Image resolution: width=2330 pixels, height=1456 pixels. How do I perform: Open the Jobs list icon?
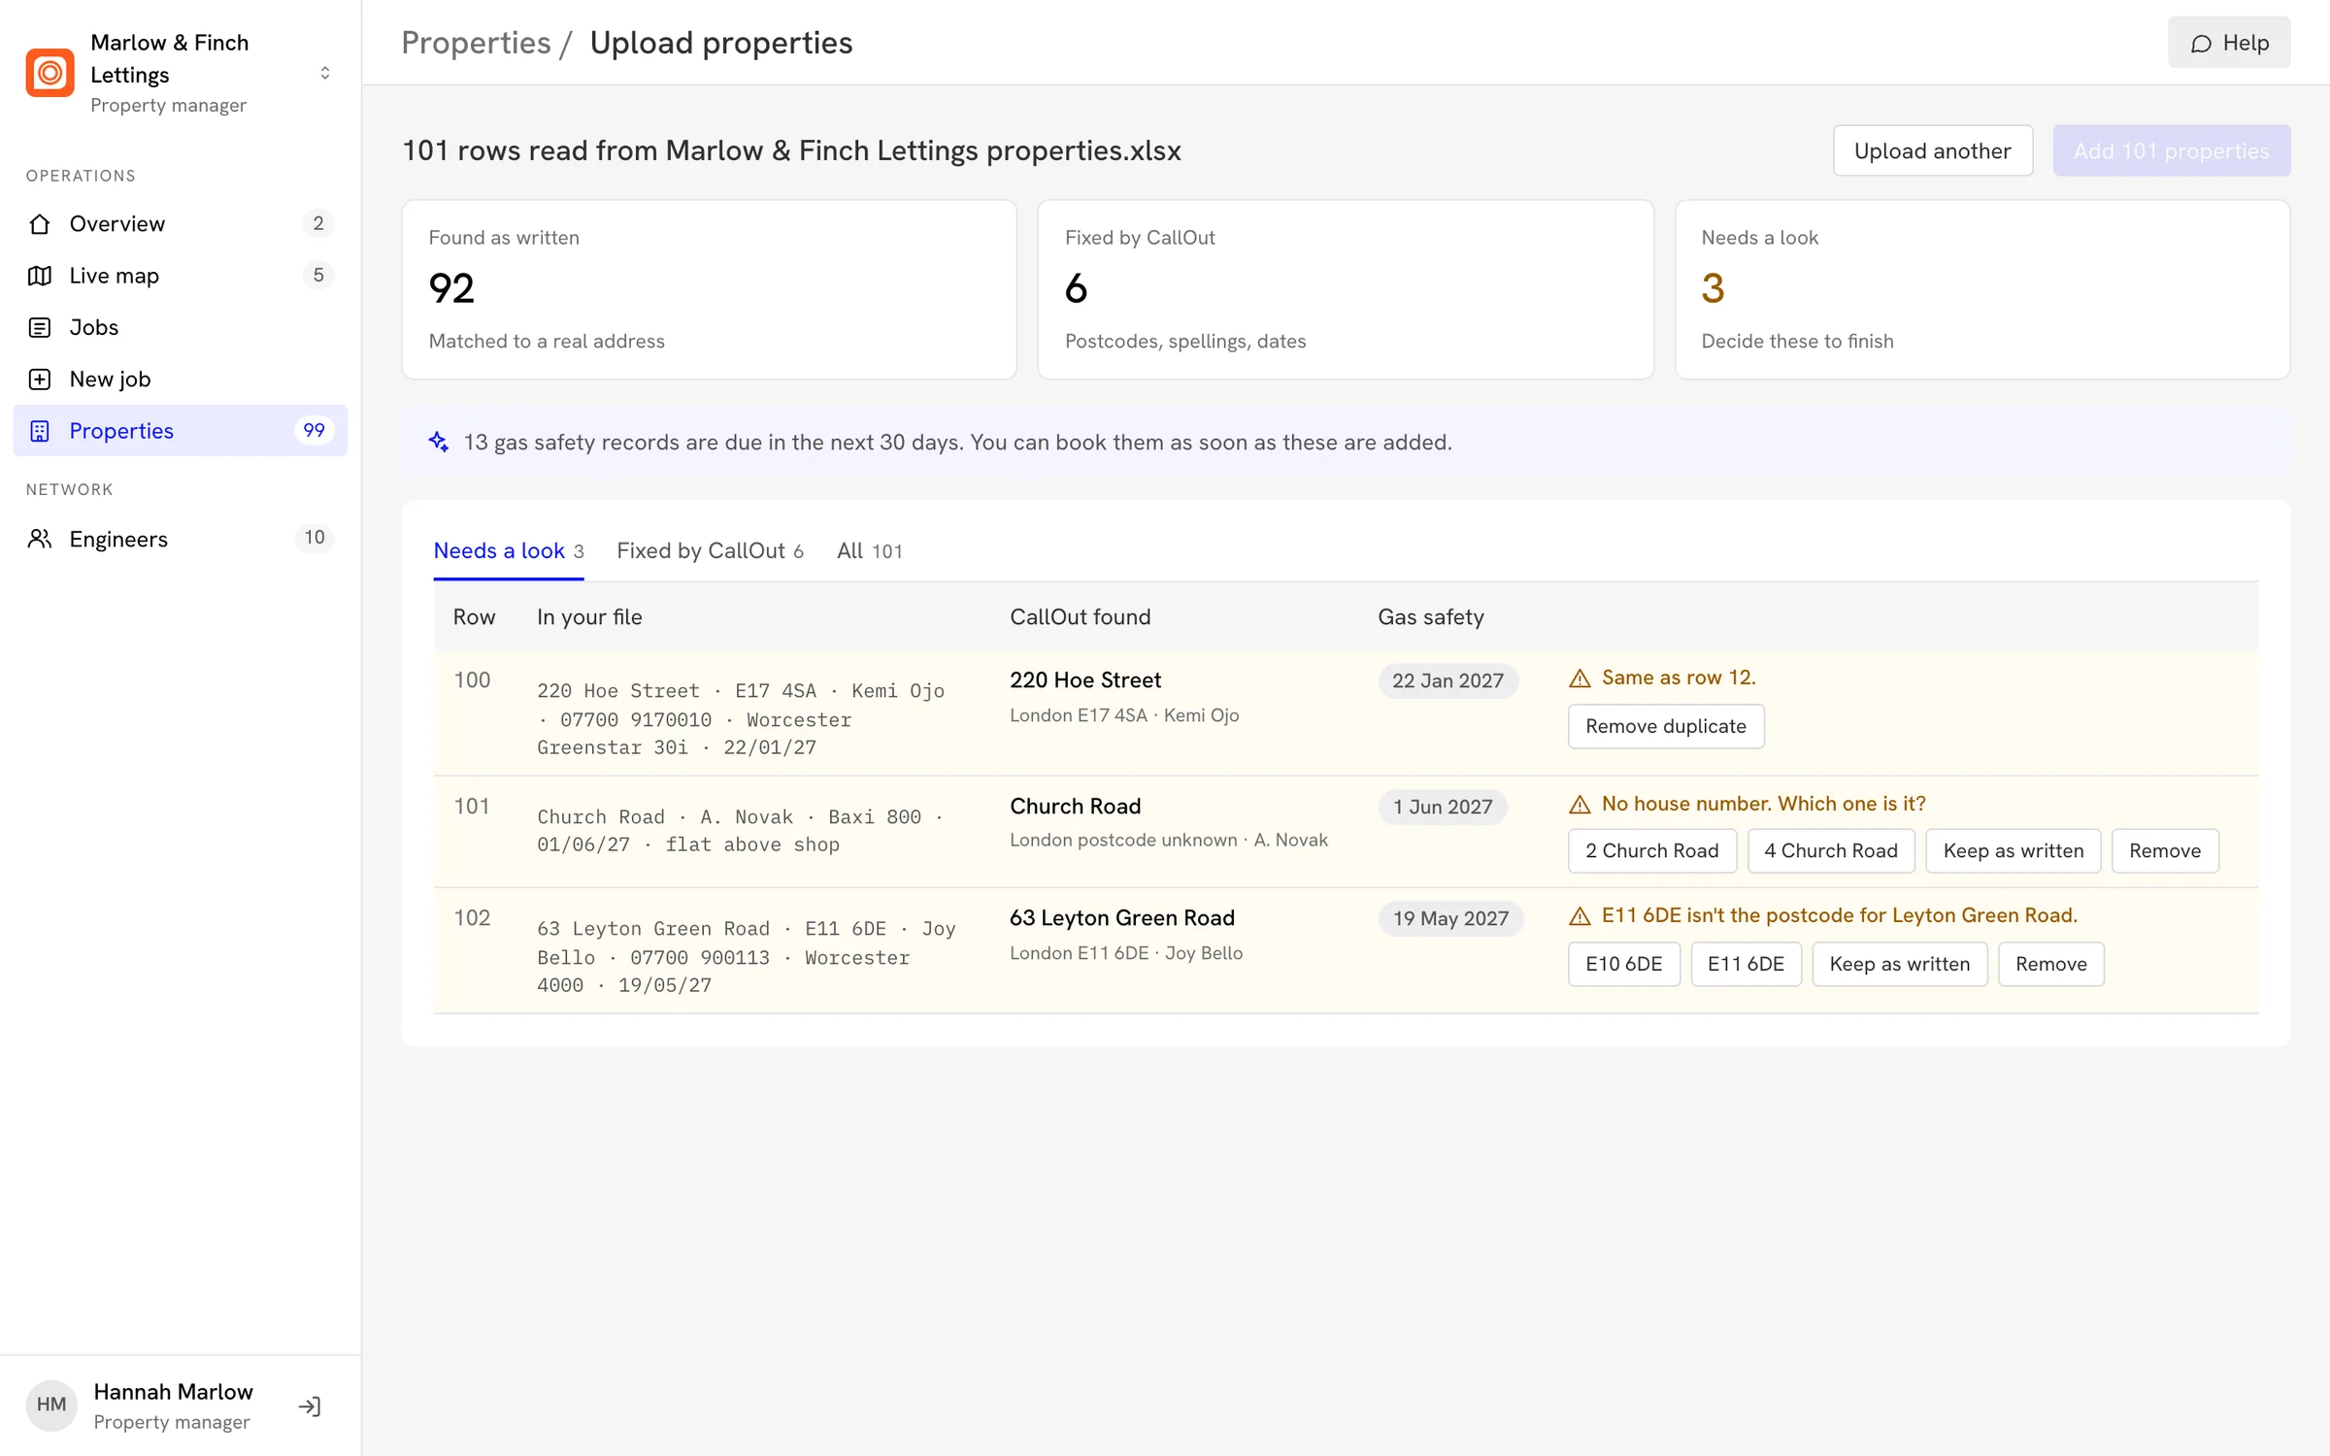click(40, 327)
